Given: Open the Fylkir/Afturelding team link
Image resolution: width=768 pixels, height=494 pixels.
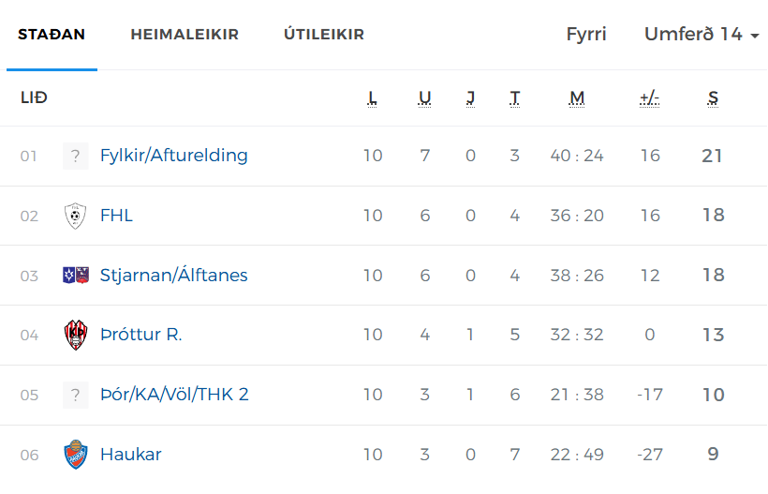Looking at the screenshot, I should click(x=174, y=156).
